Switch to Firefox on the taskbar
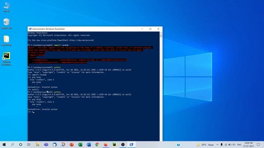Screen dimensions: 264x148 [106, 144]
